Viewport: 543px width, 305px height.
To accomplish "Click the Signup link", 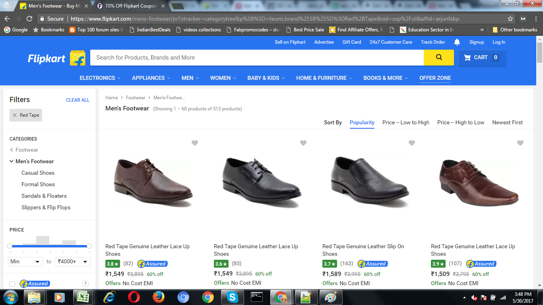I will point(477,42).
